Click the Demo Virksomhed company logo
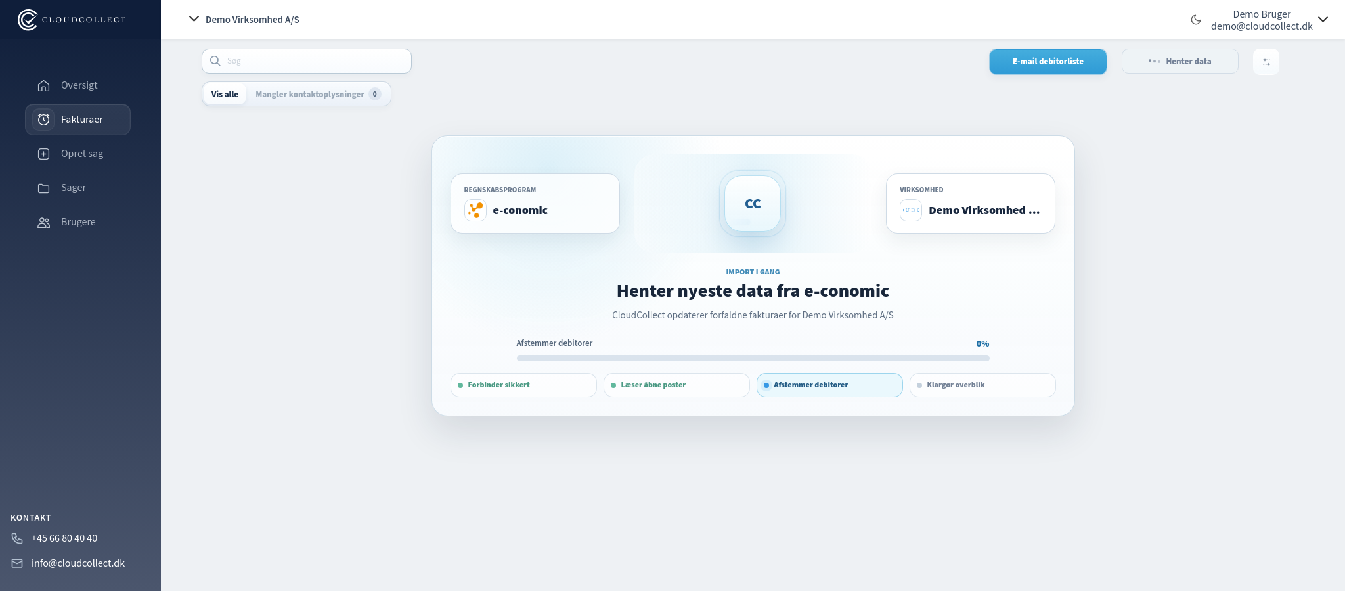Screen dimensions: 1345x591 click(911, 210)
